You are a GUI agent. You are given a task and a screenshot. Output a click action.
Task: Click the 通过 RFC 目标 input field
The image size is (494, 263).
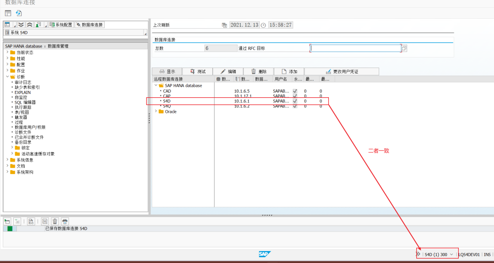tap(355, 48)
